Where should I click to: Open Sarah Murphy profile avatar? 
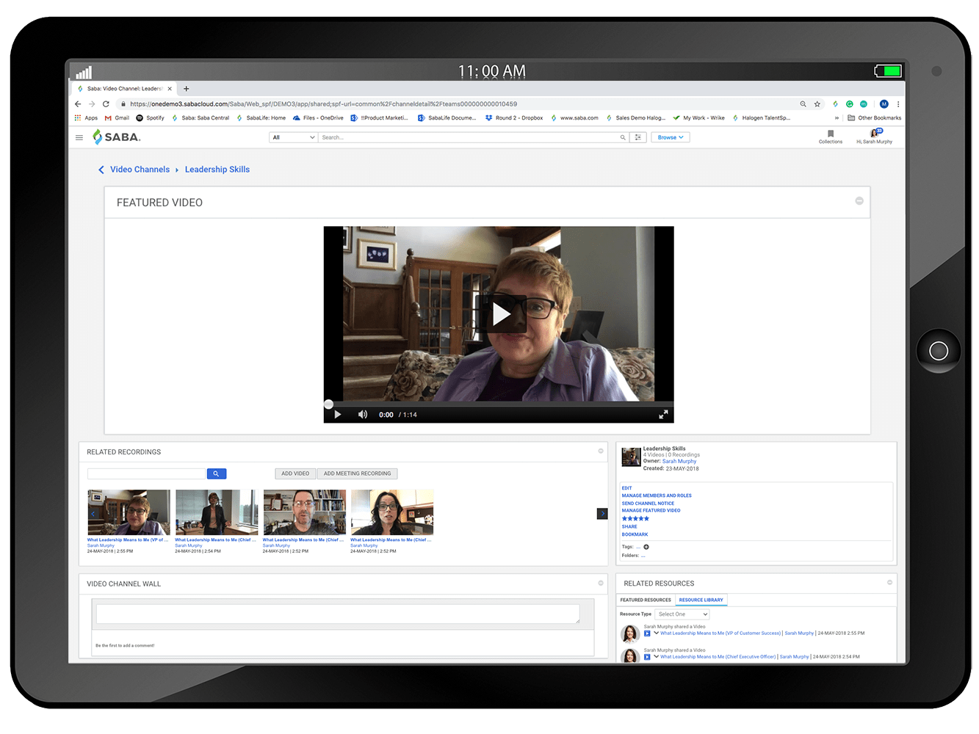pos(875,134)
